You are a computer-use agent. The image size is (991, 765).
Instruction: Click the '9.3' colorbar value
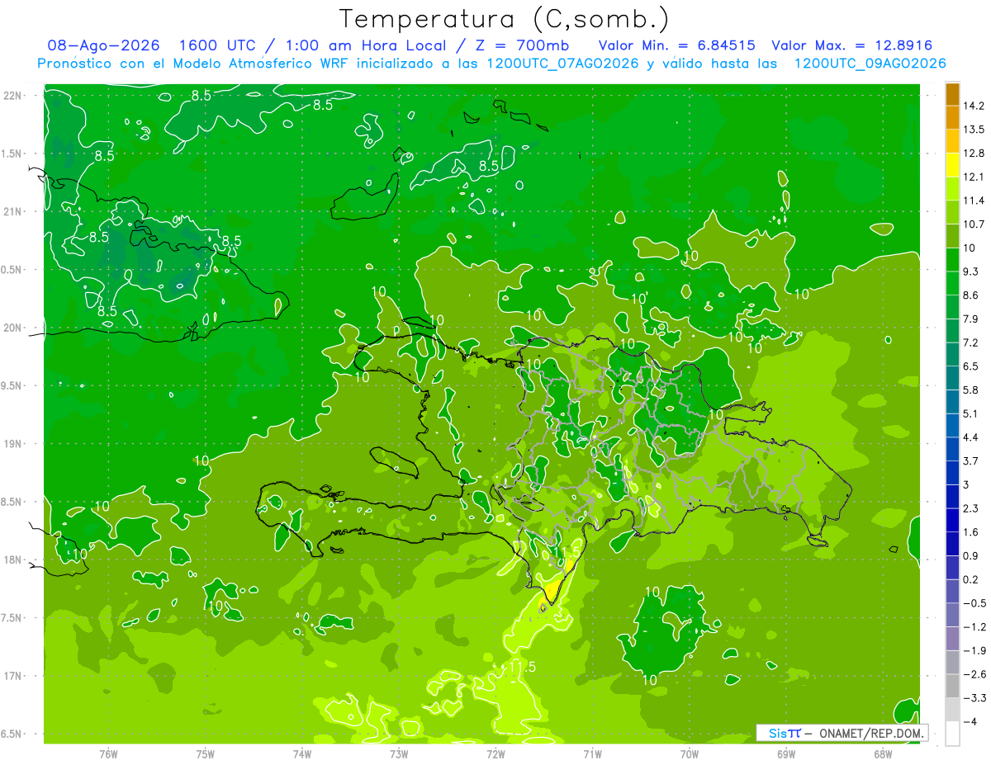coord(971,272)
